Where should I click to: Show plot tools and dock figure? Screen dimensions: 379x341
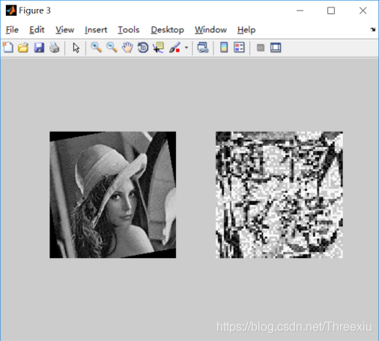click(276, 47)
